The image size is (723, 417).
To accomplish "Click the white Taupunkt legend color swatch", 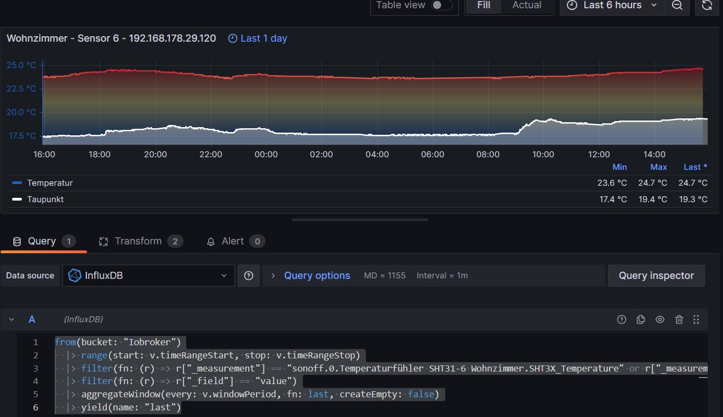I will pos(17,199).
